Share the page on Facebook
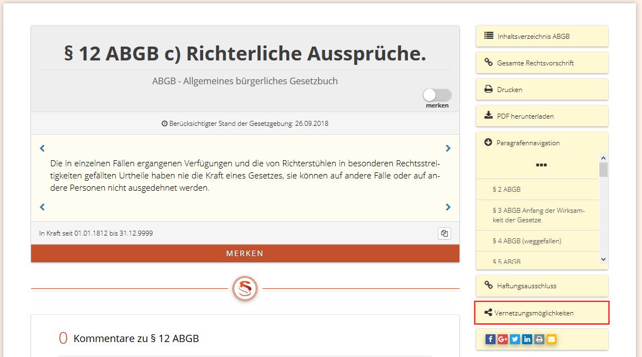 pos(491,339)
